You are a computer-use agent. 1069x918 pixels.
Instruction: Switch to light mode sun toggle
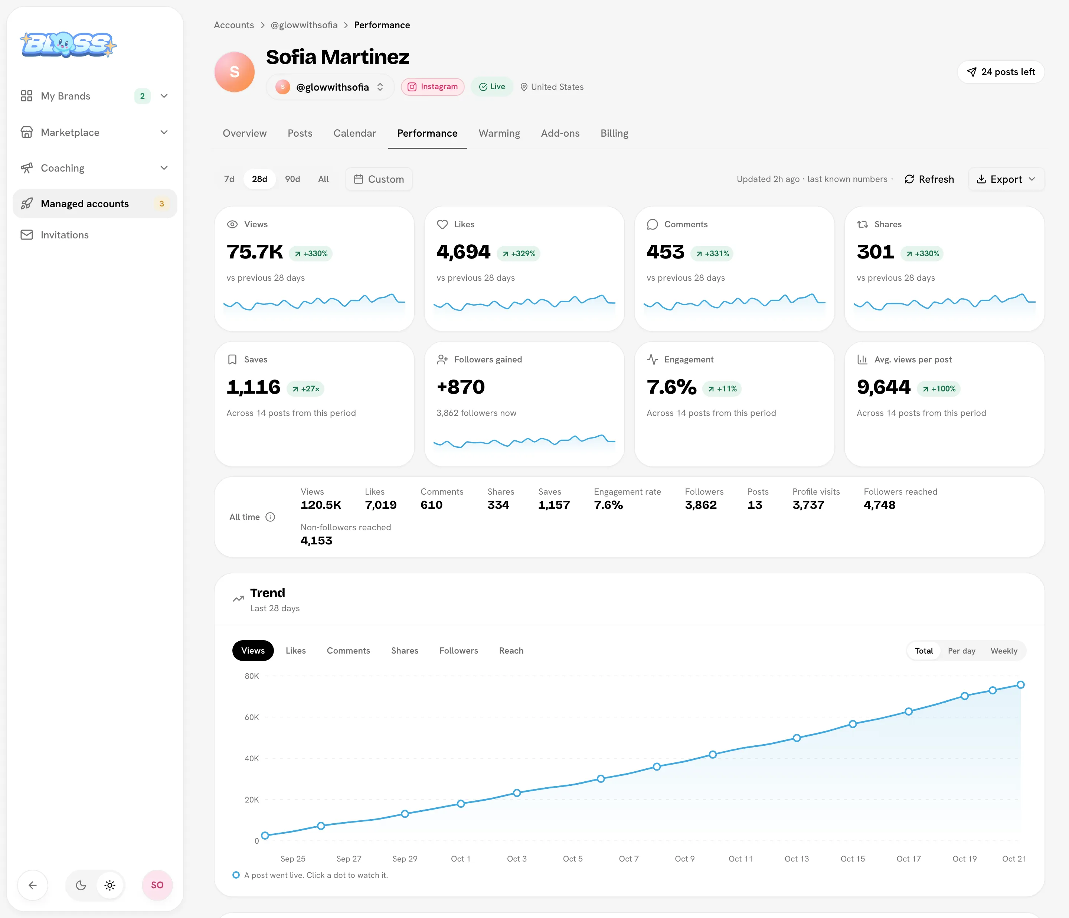(x=110, y=885)
